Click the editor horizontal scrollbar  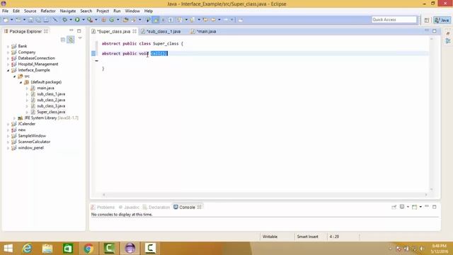[265, 195]
